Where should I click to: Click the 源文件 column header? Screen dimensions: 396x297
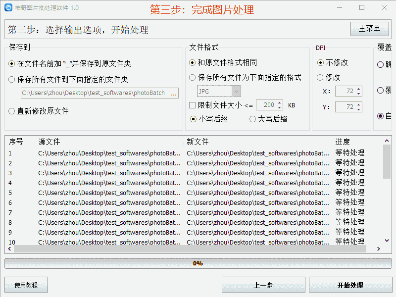[x=49, y=142]
